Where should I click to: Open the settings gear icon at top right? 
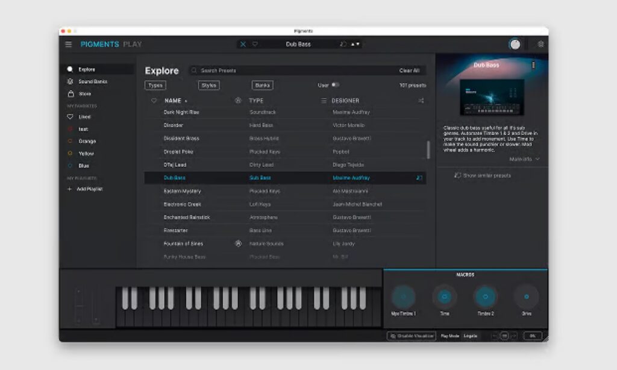540,44
